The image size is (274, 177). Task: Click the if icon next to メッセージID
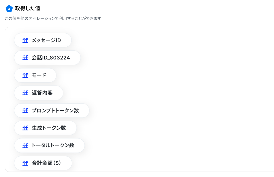[x=25, y=40]
